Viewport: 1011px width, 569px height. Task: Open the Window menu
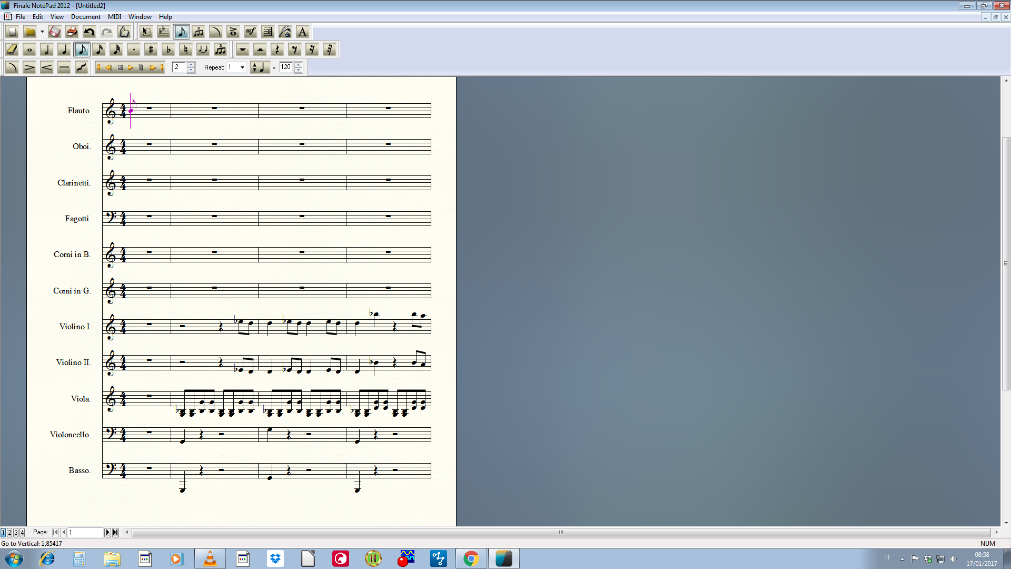click(x=140, y=17)
